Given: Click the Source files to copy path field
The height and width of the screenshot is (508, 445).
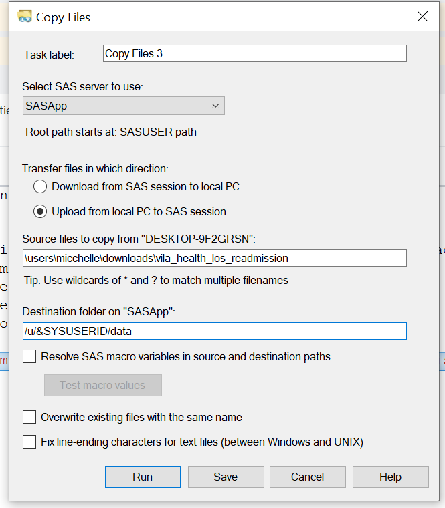Looking at the screenshot, I should (214, 258).
